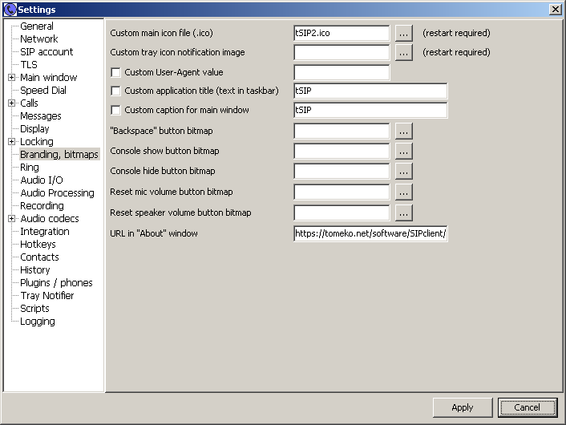Click the tSIP2.ico icon file field
This screenshot has width=566, height=425.
(x=342, y=33)
